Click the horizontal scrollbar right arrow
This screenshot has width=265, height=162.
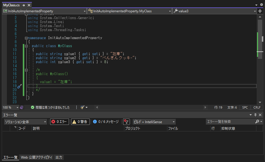(x=205, y=107)
